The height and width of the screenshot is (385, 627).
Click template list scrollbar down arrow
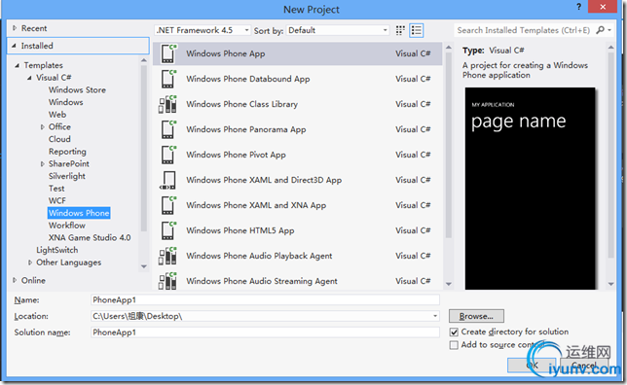pyautogui.click(x=448, y=284)
